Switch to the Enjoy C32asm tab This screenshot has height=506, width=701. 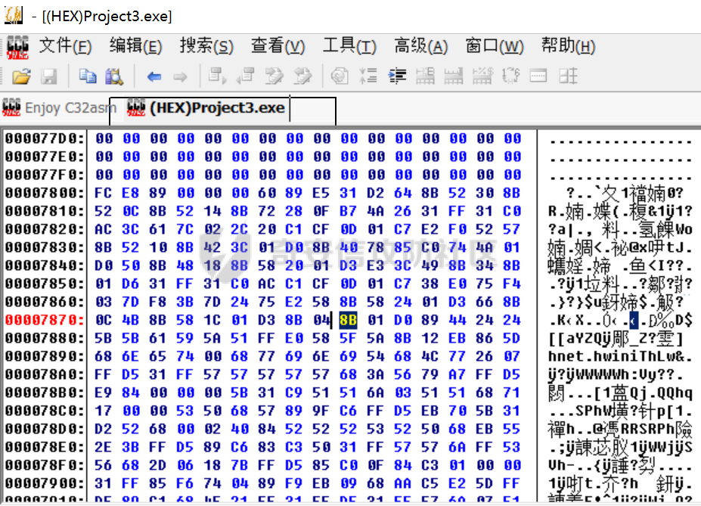point(59,108)
